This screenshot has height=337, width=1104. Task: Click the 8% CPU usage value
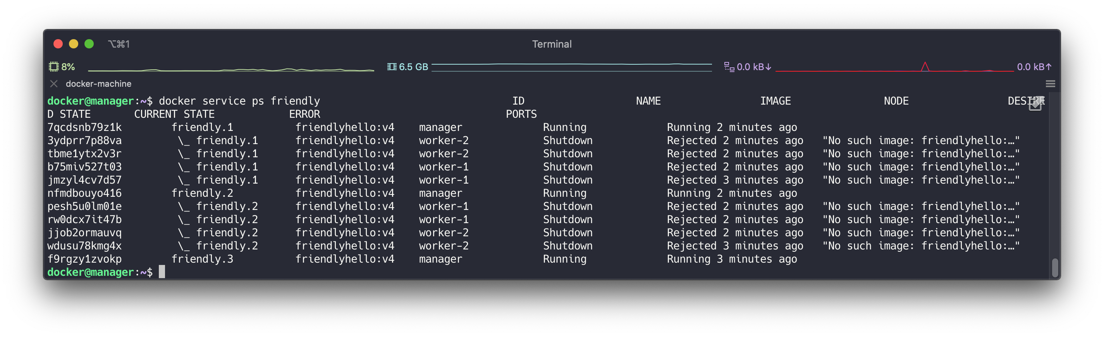(x=68, y=67)
